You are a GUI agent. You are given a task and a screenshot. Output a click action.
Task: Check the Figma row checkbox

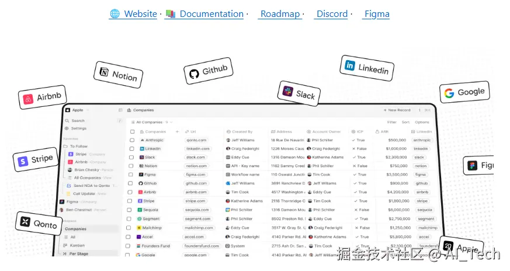(x=131, y=175)
